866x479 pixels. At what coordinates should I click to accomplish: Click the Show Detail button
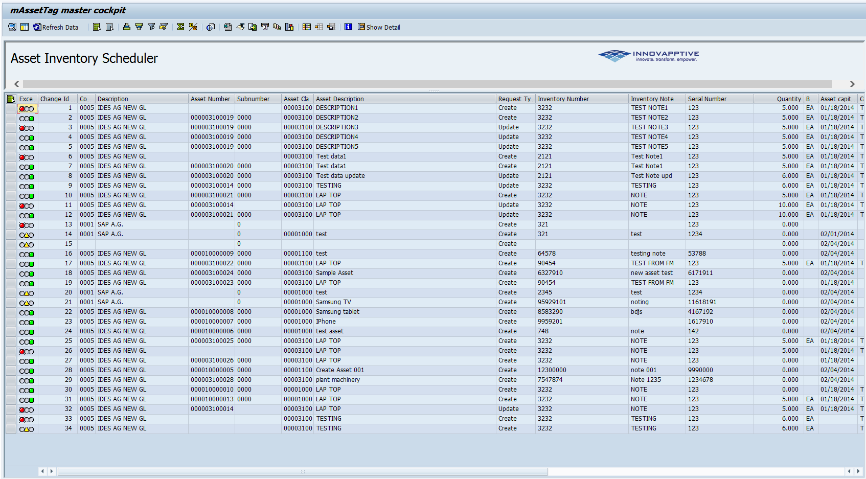[x=379, y=27]
